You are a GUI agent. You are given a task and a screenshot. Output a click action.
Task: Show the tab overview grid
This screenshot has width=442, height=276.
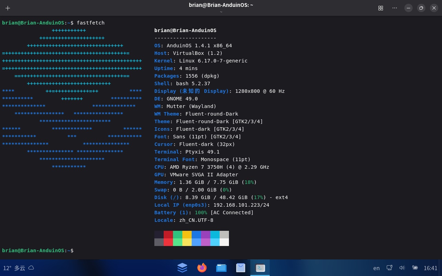click(381, 8)
